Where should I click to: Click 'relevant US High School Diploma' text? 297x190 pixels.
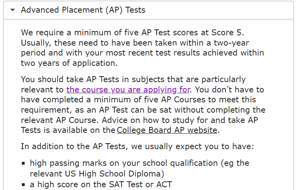[x=97, y=174]
